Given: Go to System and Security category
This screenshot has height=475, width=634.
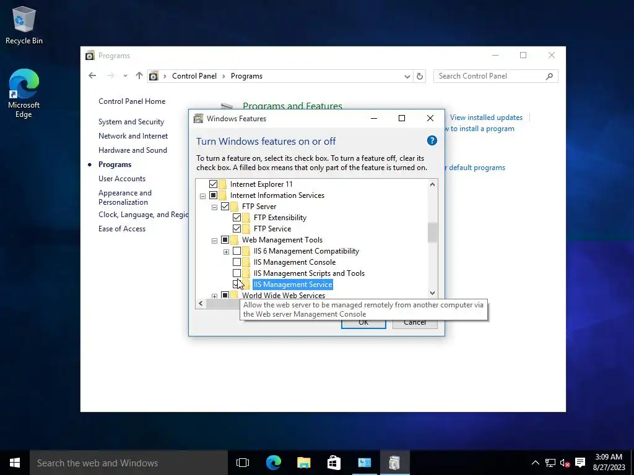Looking at the screenshot, I should coord(131,122).
